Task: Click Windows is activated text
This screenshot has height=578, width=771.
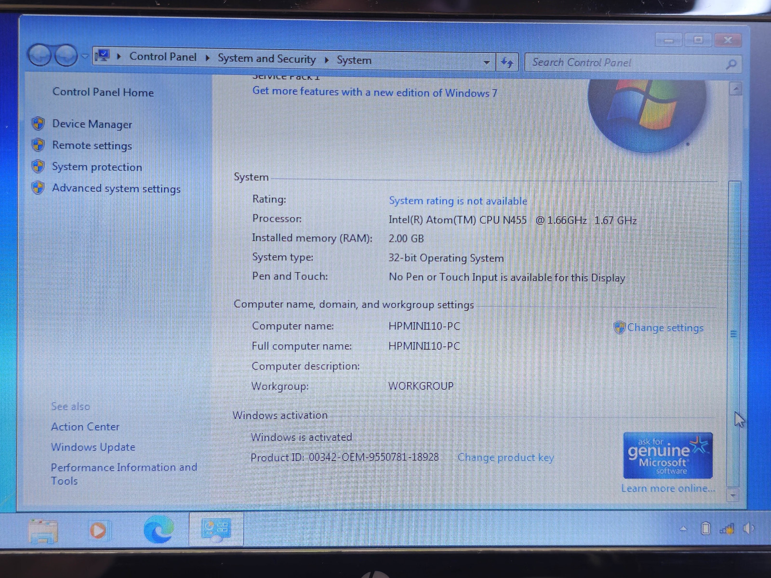Action: [301, 437]
